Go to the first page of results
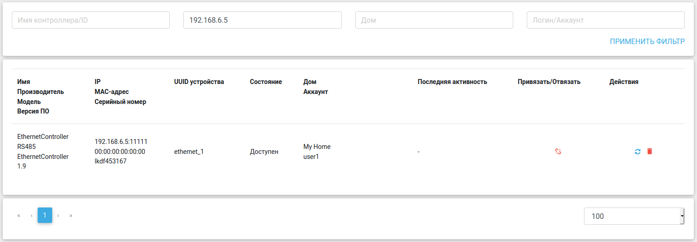Viewport: 697px width, 242px height. click(x=19, y=215)
